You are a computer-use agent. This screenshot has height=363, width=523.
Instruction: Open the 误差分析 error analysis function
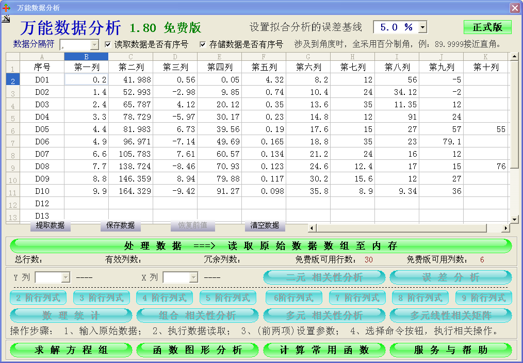(x=450, y=277)
